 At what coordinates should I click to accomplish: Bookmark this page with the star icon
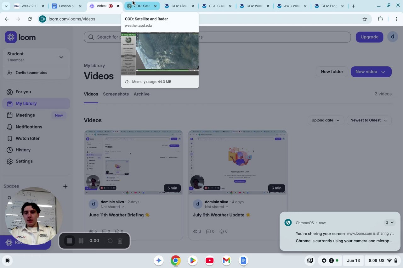(365, 19)
